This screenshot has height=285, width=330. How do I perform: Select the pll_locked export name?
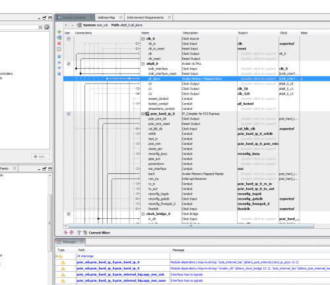point(246,104)
